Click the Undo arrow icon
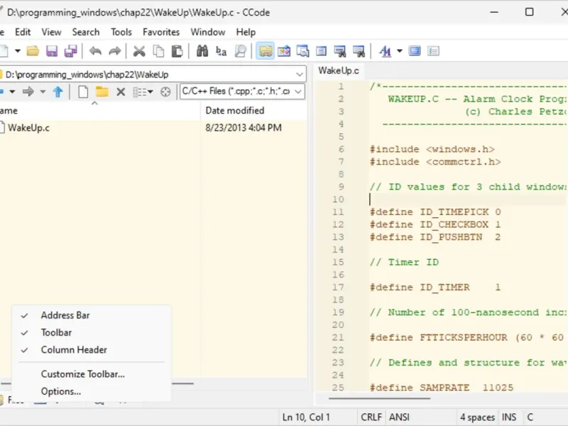The width and height of the screenshot is (568, 426). point(95,51)
